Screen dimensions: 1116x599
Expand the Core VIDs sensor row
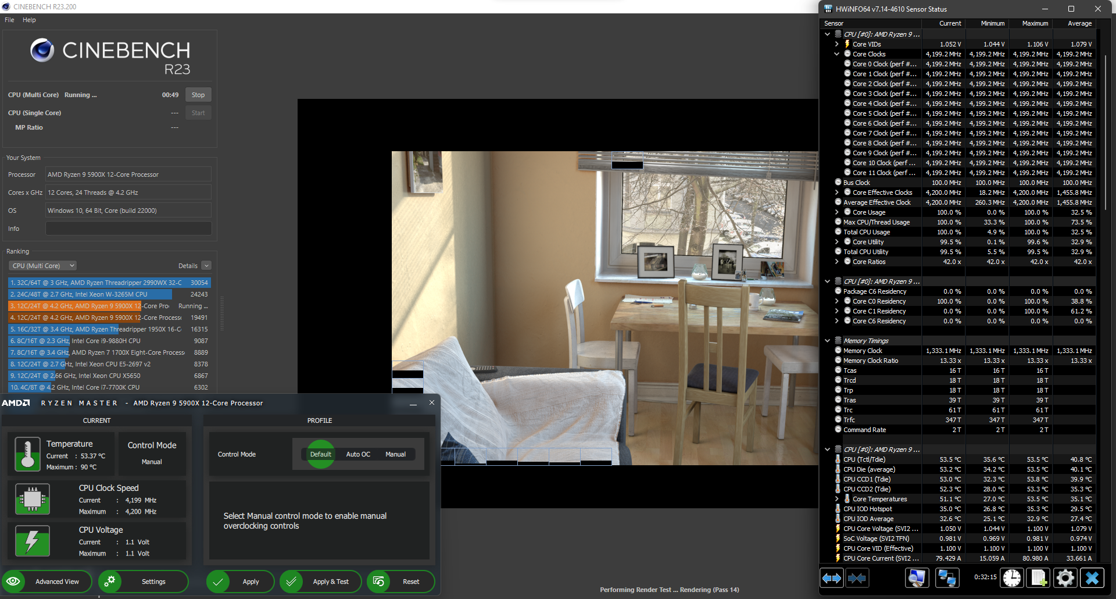pos(837,44)
